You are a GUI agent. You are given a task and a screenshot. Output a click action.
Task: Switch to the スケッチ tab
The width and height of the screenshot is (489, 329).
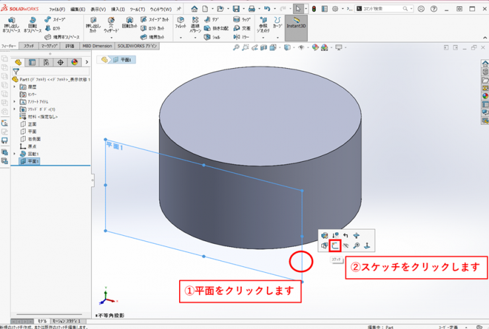[x=29, y=47]
